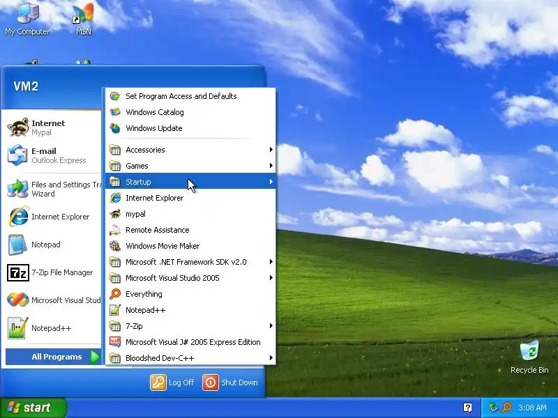Launch Mypal raccoon Internet icon in Start menu
The width and height of the screenshot is (558, 418).
(x=18, y=127)
